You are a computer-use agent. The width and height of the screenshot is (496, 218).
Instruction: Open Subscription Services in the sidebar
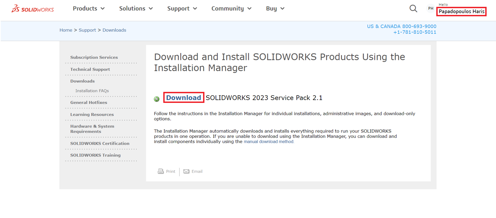[x=94, y=57]
